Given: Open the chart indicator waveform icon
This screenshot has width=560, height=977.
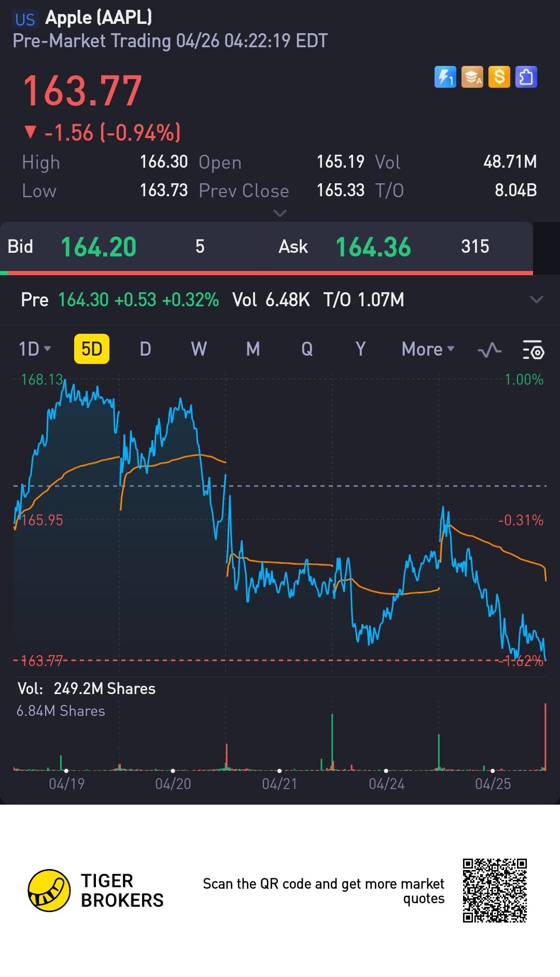Looking at the screenshot, I should pos(489,350).
